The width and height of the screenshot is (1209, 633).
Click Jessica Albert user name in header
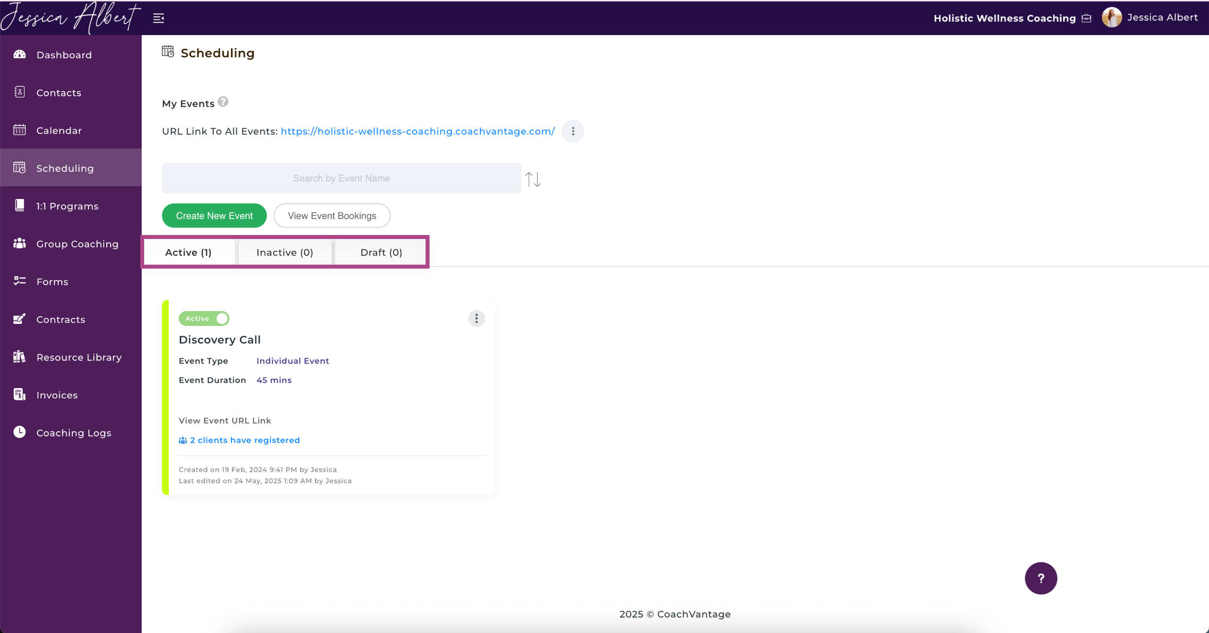coord(1163,17)
